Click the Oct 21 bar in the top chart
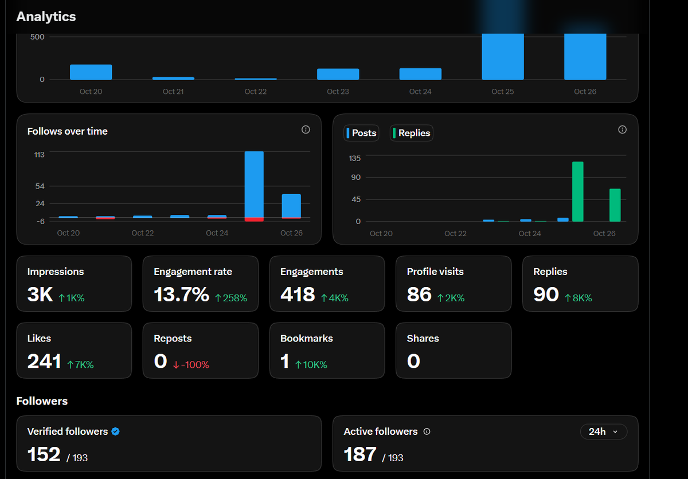This screenshot has width=688, height=479. 173,78
